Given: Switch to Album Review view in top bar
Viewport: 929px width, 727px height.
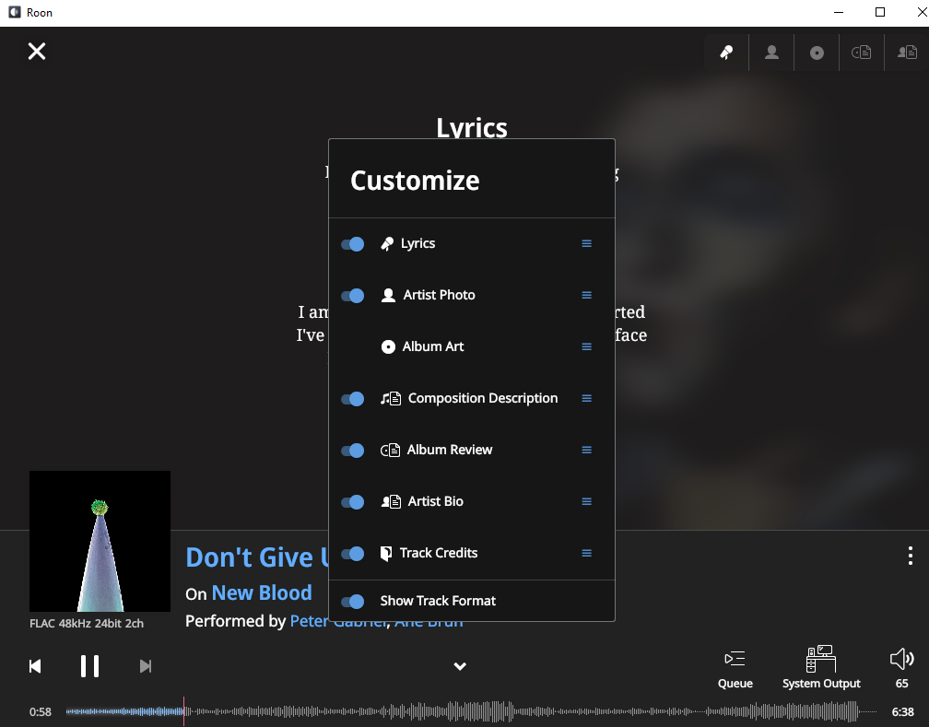Looking at the screenshot, I should point(862,53).
